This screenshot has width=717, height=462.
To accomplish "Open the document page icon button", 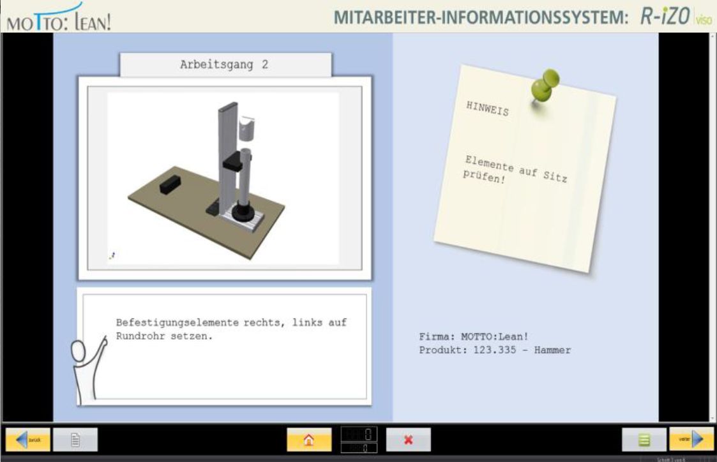I will [75, 440].
